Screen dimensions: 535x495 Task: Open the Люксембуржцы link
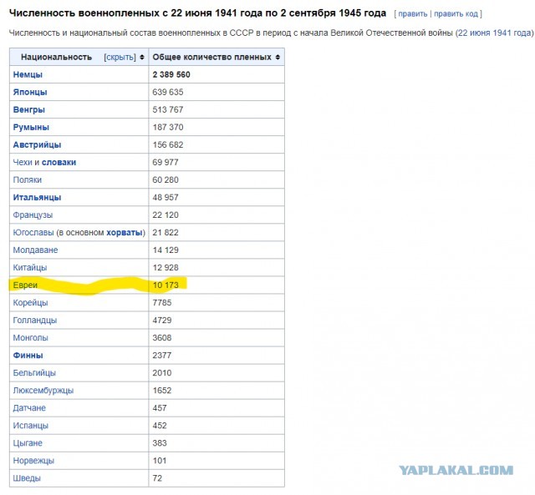43,391
